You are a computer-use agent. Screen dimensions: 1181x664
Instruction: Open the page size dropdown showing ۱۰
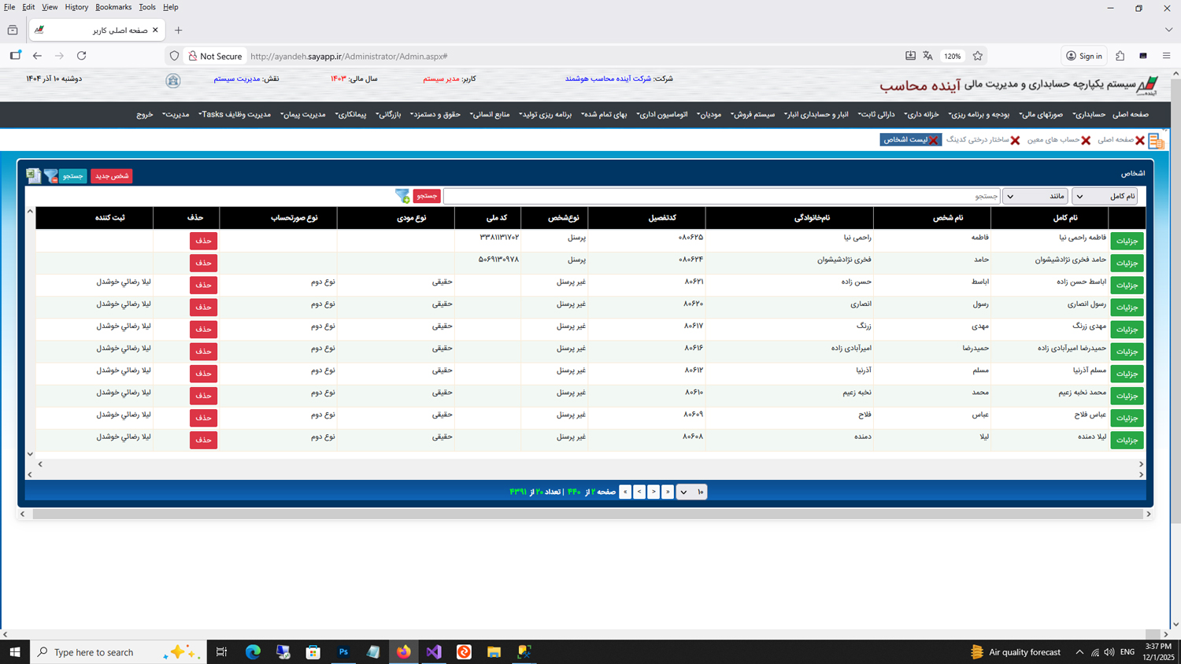[x=691, y=492]
